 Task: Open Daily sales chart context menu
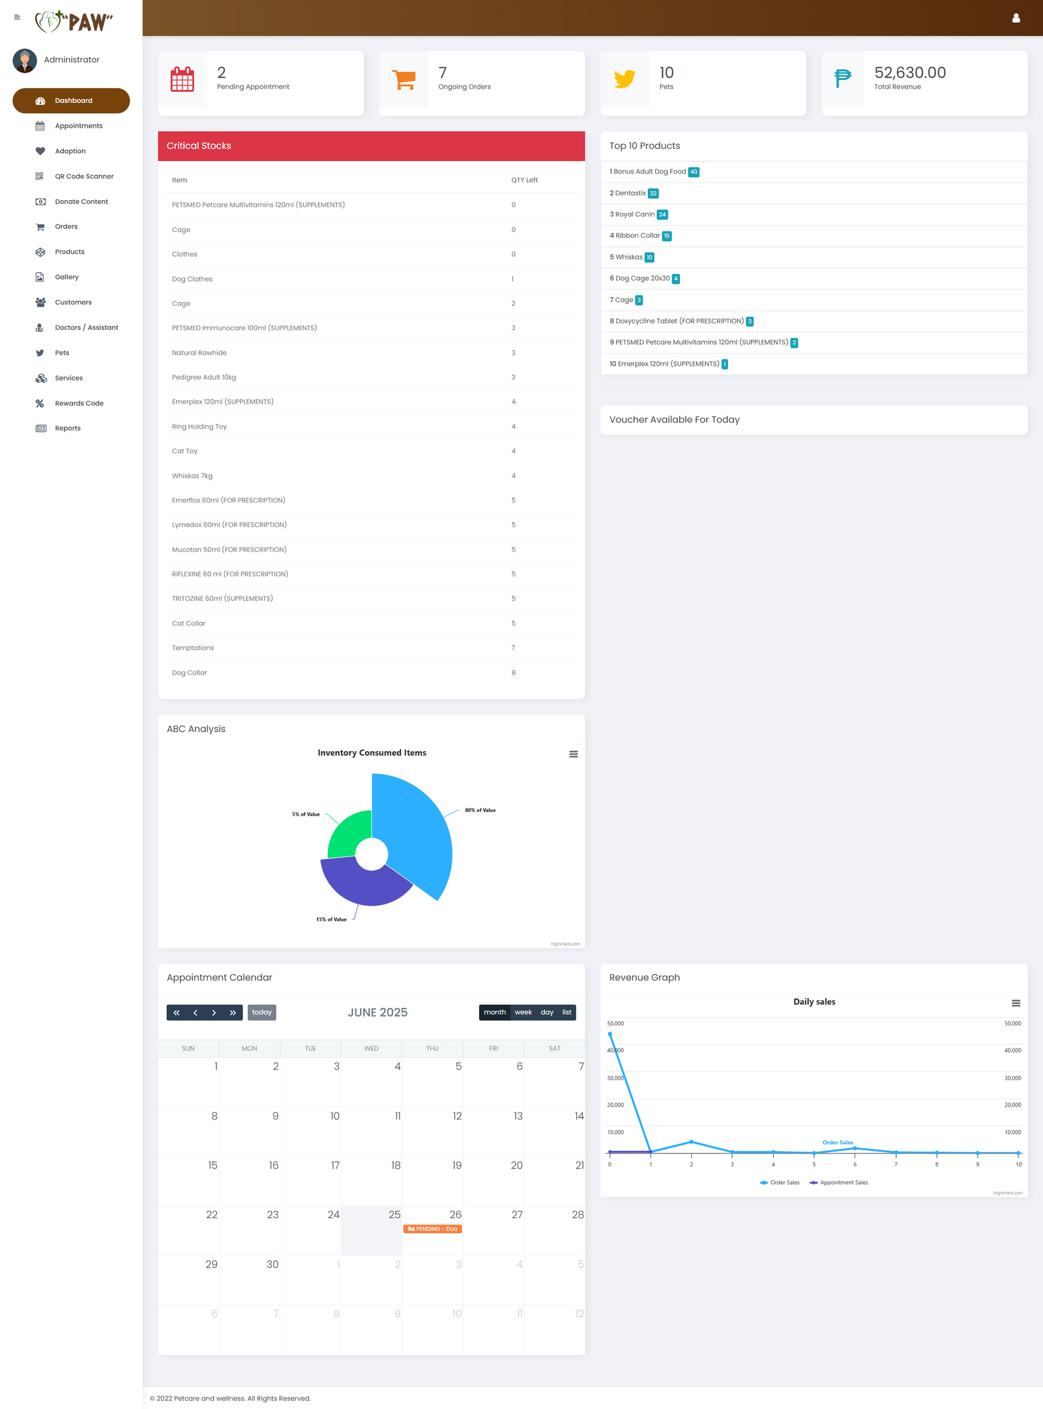point(1015,1003)
